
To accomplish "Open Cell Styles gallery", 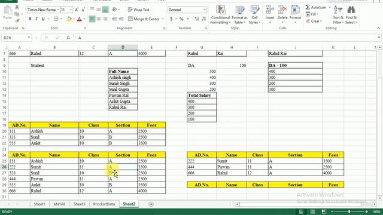I will 254,14.
